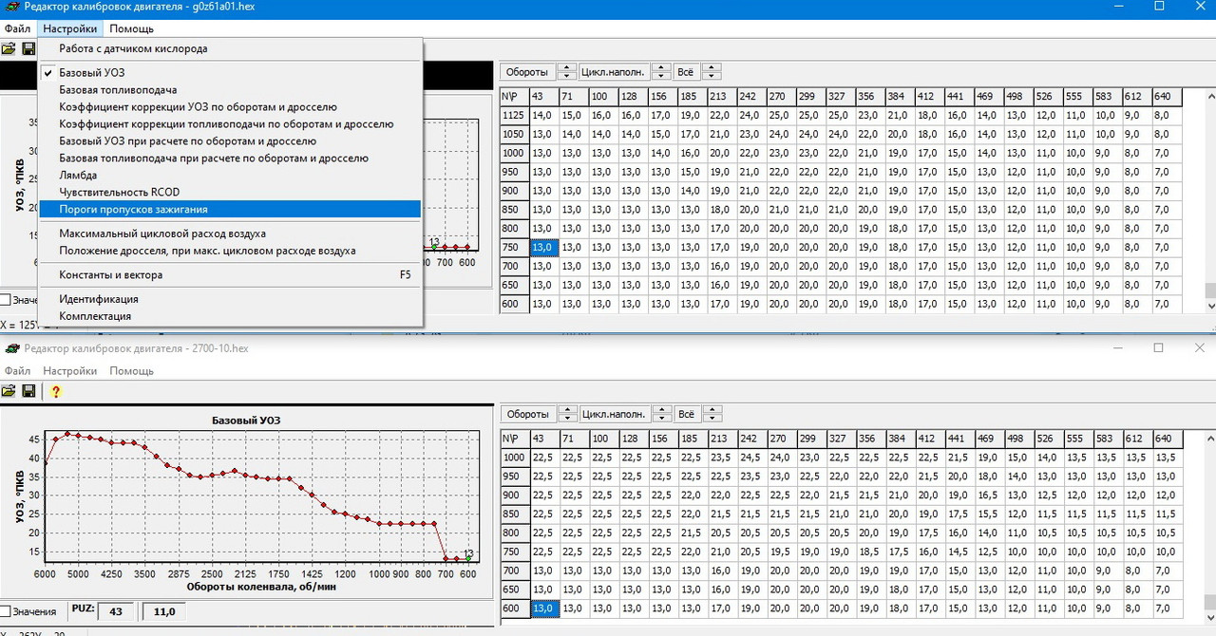Click the yellow help question mark icon
1216x636 pixels.
(56, 391)
